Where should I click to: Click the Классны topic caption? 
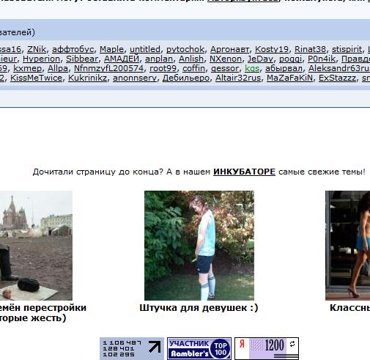(349, 308)
